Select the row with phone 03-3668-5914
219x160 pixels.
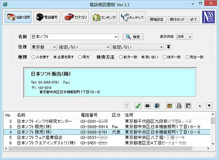[x=107, y=127]
